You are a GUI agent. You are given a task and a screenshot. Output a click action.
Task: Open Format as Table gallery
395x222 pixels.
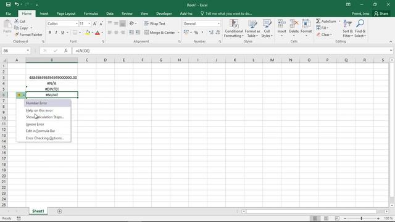coord(252,28)
